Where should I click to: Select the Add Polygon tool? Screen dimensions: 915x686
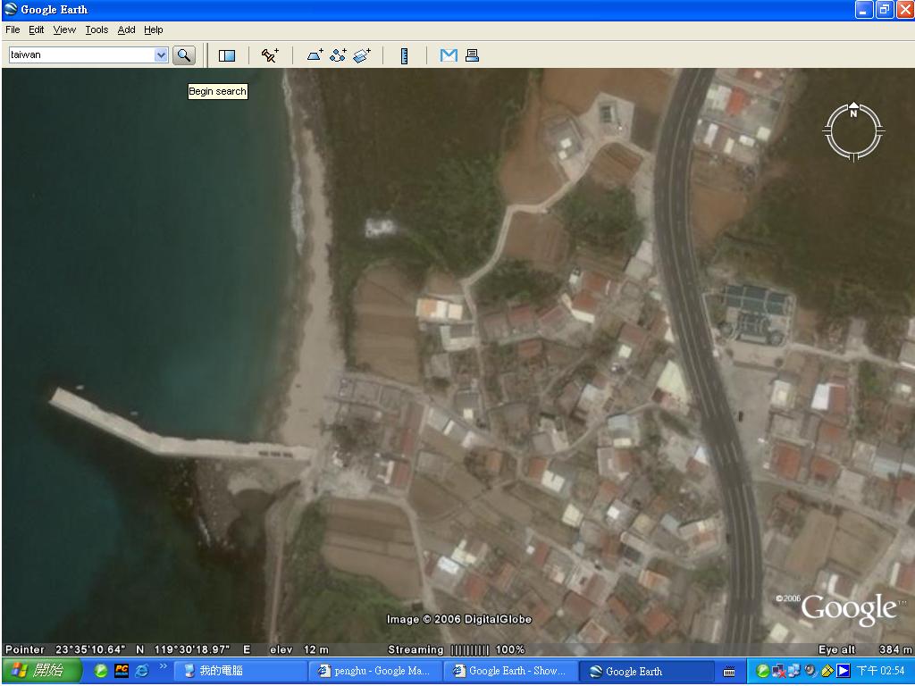pos(315,55)
